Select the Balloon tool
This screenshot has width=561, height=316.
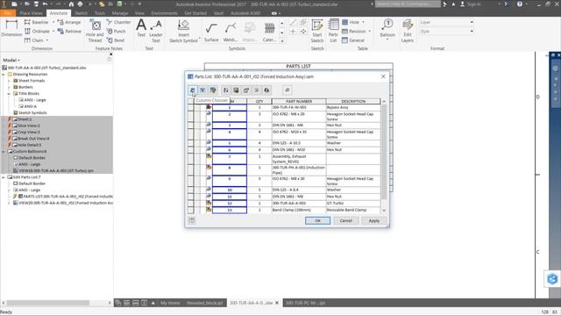click(x=387, y=29)
